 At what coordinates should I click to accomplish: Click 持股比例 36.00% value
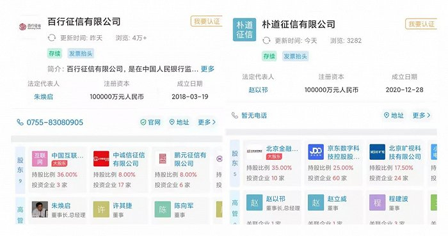(x=67, y=175)
